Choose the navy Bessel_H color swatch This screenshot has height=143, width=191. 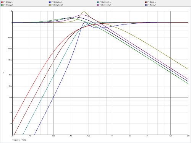[146, 5]
